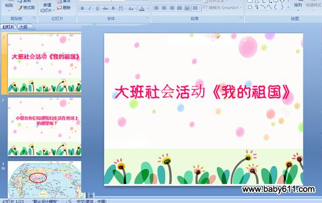
Task: Apply strikethrough text formatting
Action: coord(105,9)
